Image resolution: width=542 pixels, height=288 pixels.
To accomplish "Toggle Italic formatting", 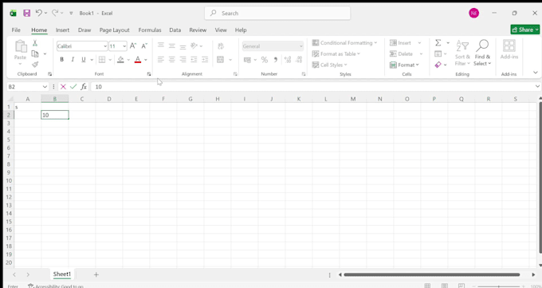I will point(73,60).
